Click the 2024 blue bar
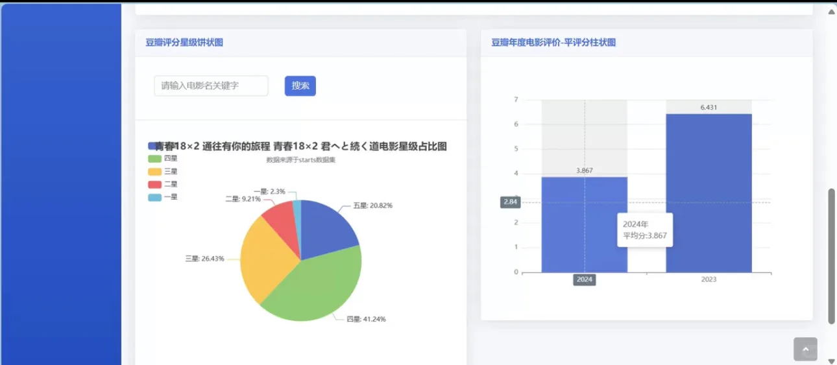The width and height of the screenshot is (837, 365). pyautogui.click(x=585, y=224)
